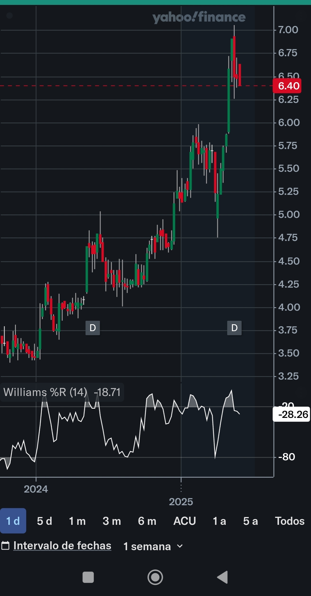Viewport: 311px width, 596px height.
Task: Click the -18.71 Williams %R reading
Action: tap(107, 392)
